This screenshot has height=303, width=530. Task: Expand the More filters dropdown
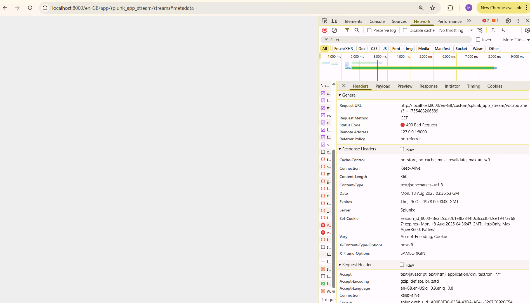516,40
